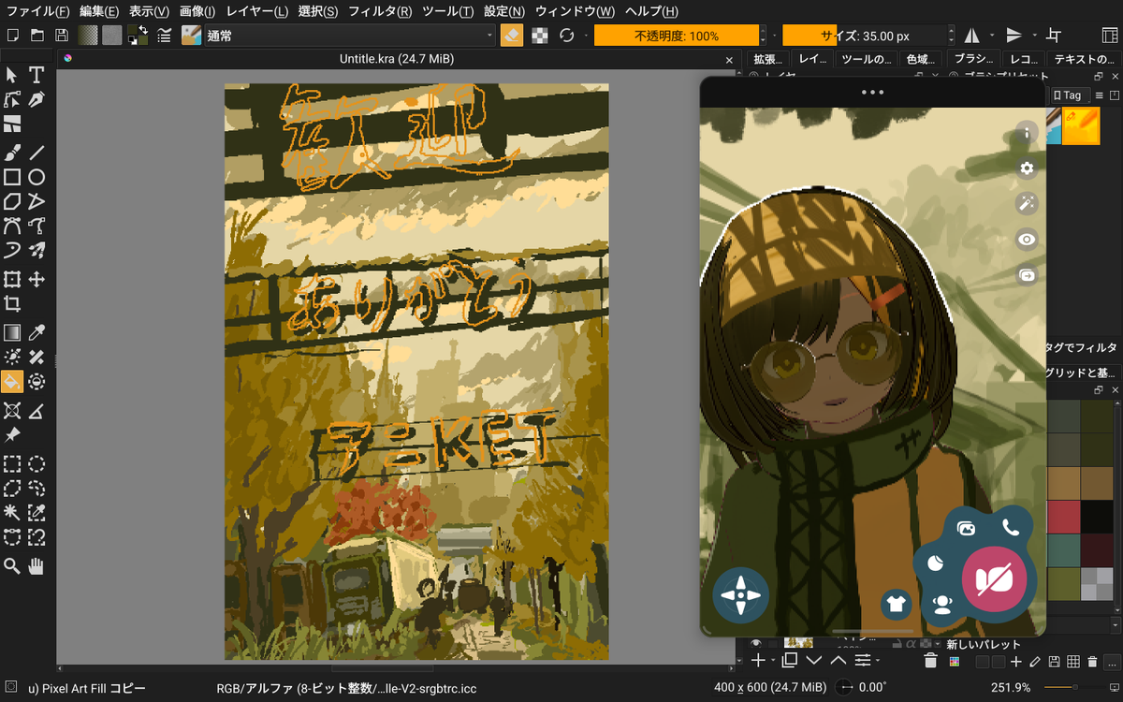Select the Zoom magnifier tool
The width and height of the screenshot is (1123, 702).
tap(12, 565)
